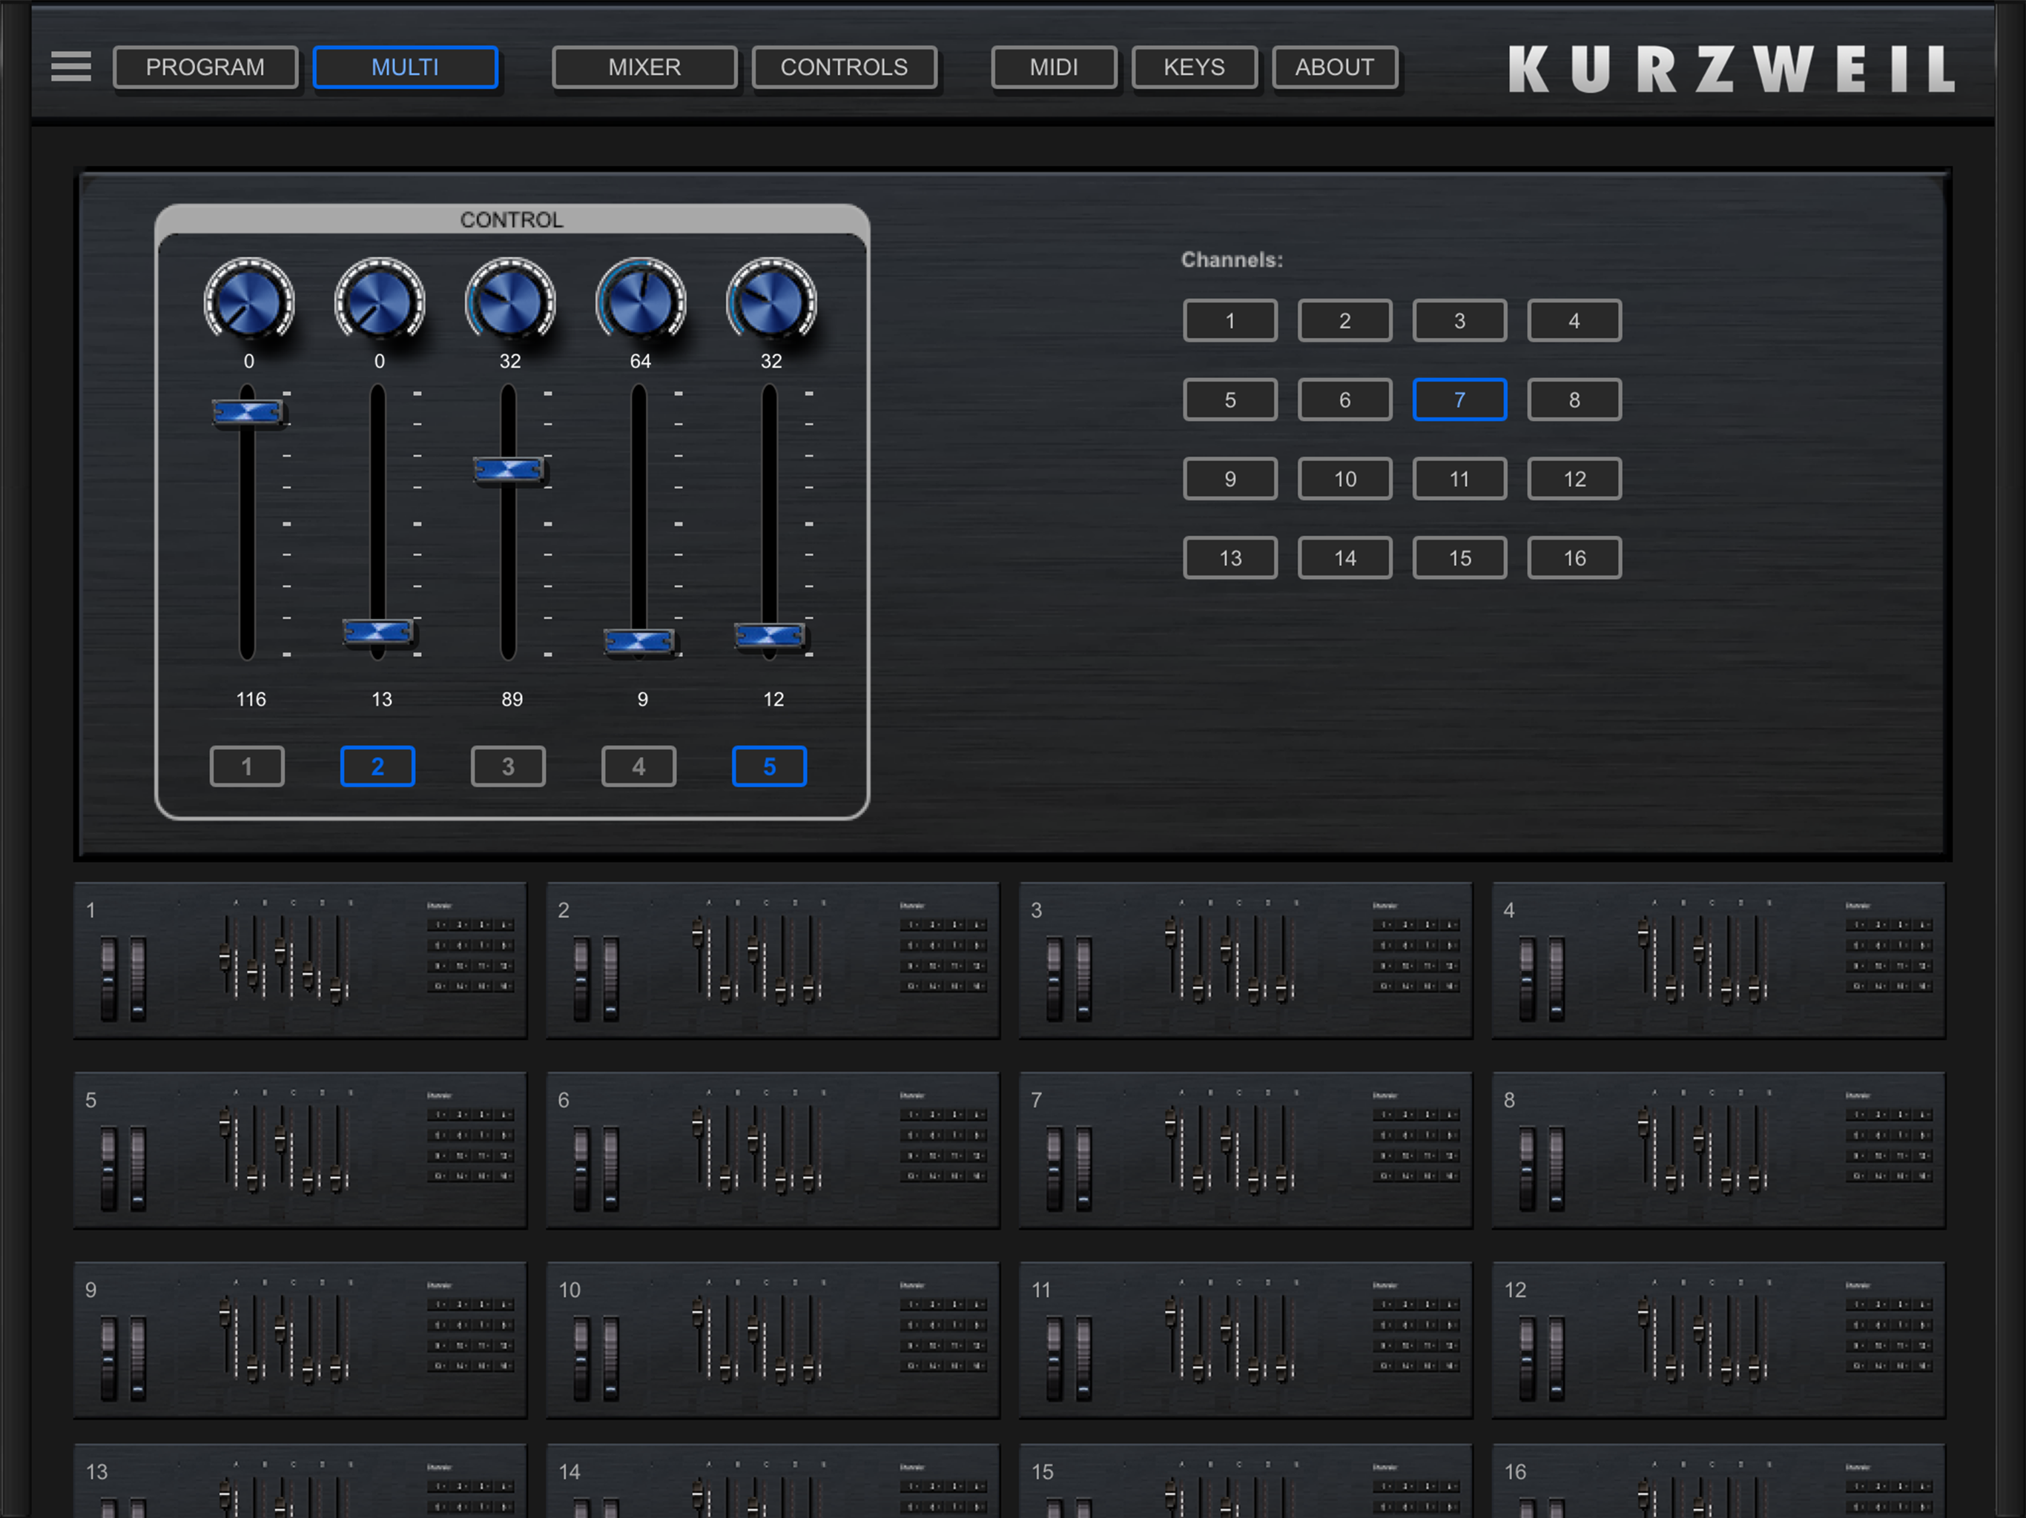Image resolution: width=2026 pixels, height=1518 pixels.
Task: Open channel 5 thumbnail panel
Action: (300, 1150)
